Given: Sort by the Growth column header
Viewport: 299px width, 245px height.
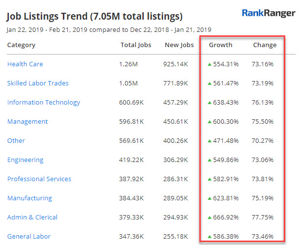Looking at the screenshot, I should coord(220,45).
